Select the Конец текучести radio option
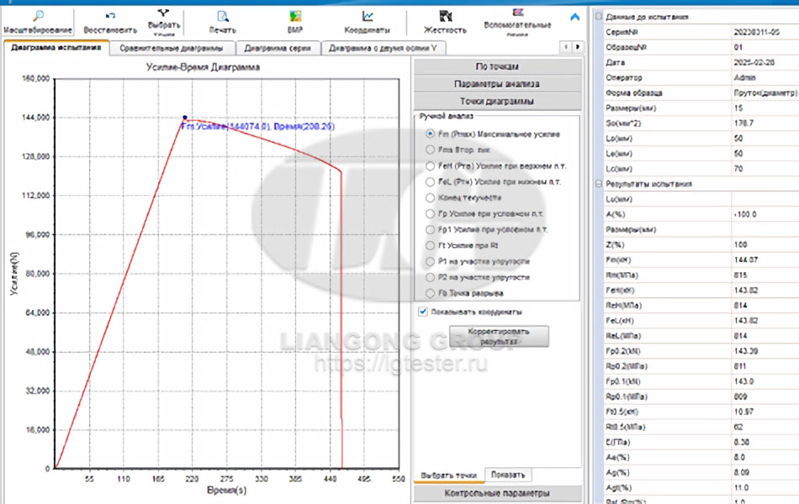799x504 pixels. point(431,197)
